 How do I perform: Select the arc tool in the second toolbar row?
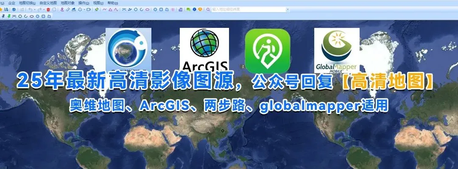point(14,16)
